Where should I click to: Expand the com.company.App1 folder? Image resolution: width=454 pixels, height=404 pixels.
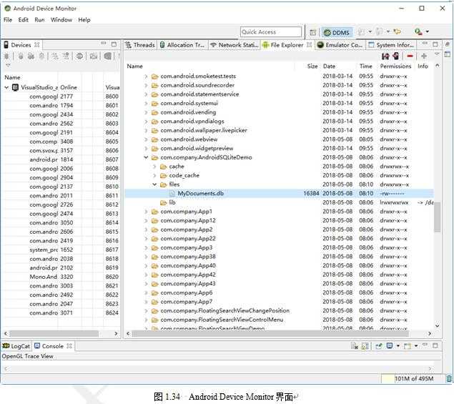147,212
